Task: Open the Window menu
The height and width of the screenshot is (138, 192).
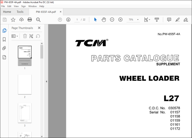Action: click(x=32, y=6)
